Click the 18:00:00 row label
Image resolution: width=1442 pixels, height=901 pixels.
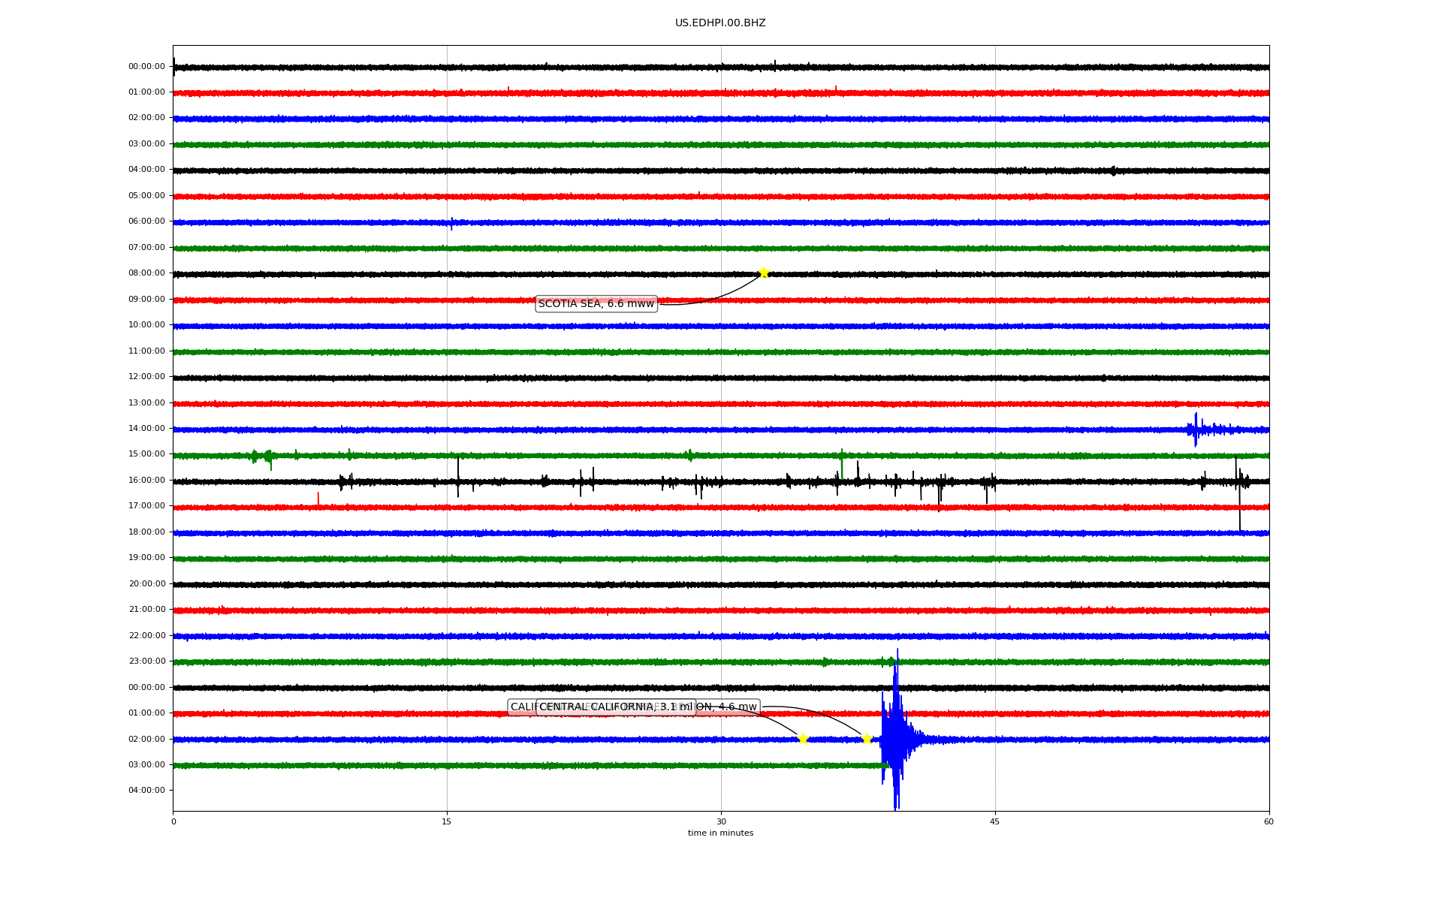(146, 532)
